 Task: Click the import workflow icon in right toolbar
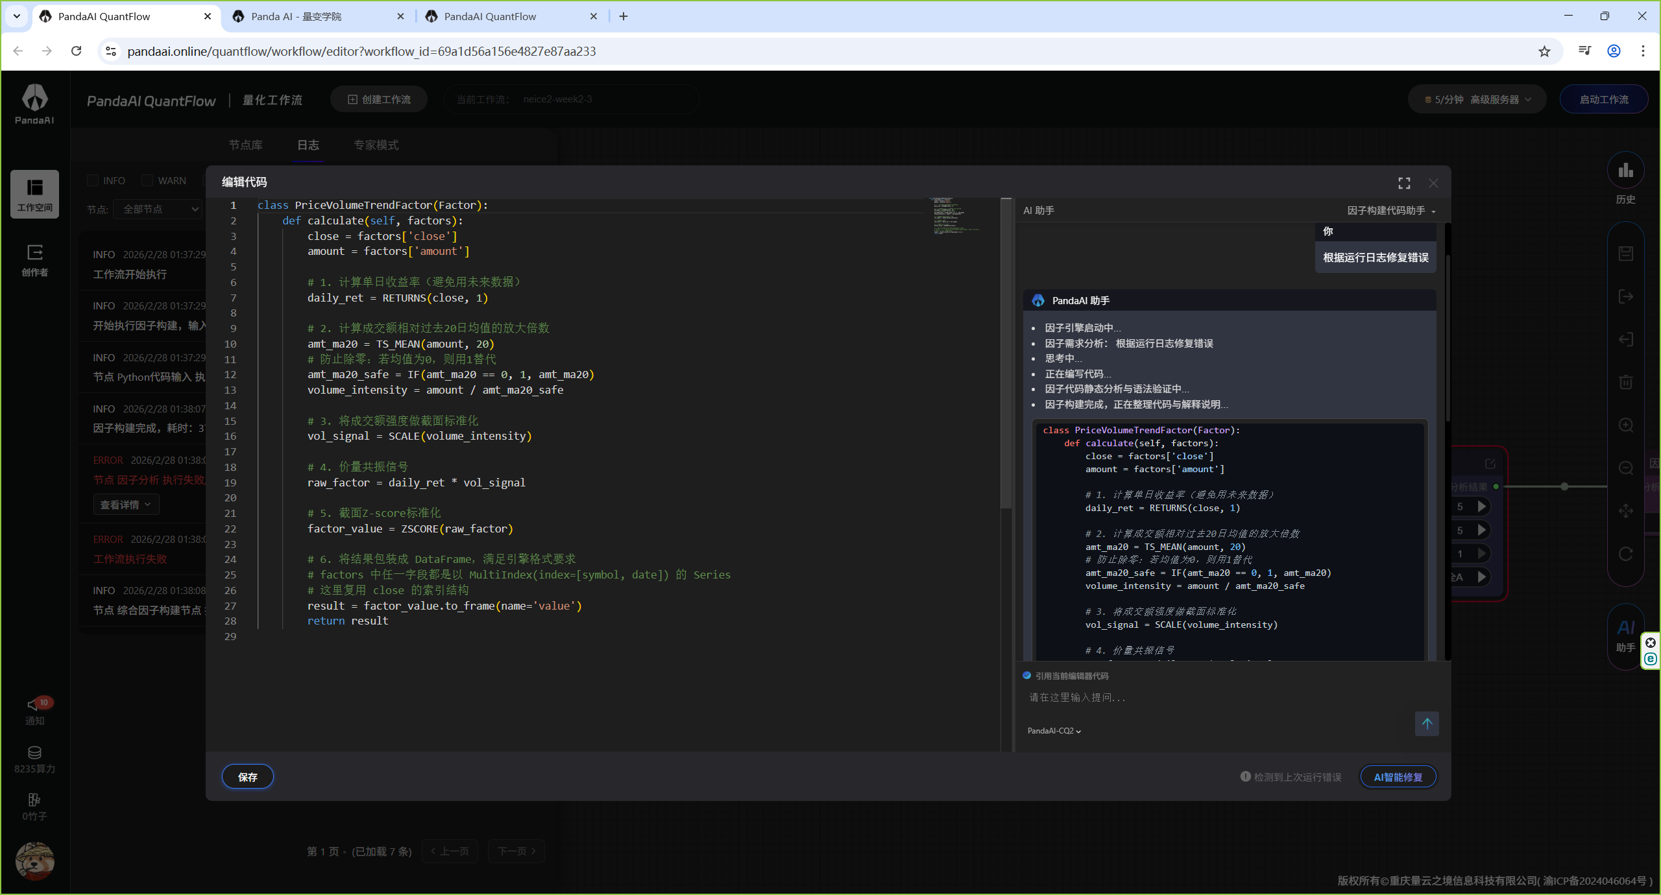(1625, 339)
